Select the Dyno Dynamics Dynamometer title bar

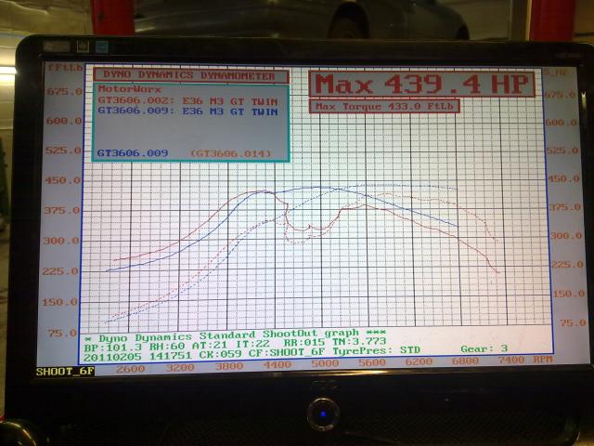coord(190,75)
